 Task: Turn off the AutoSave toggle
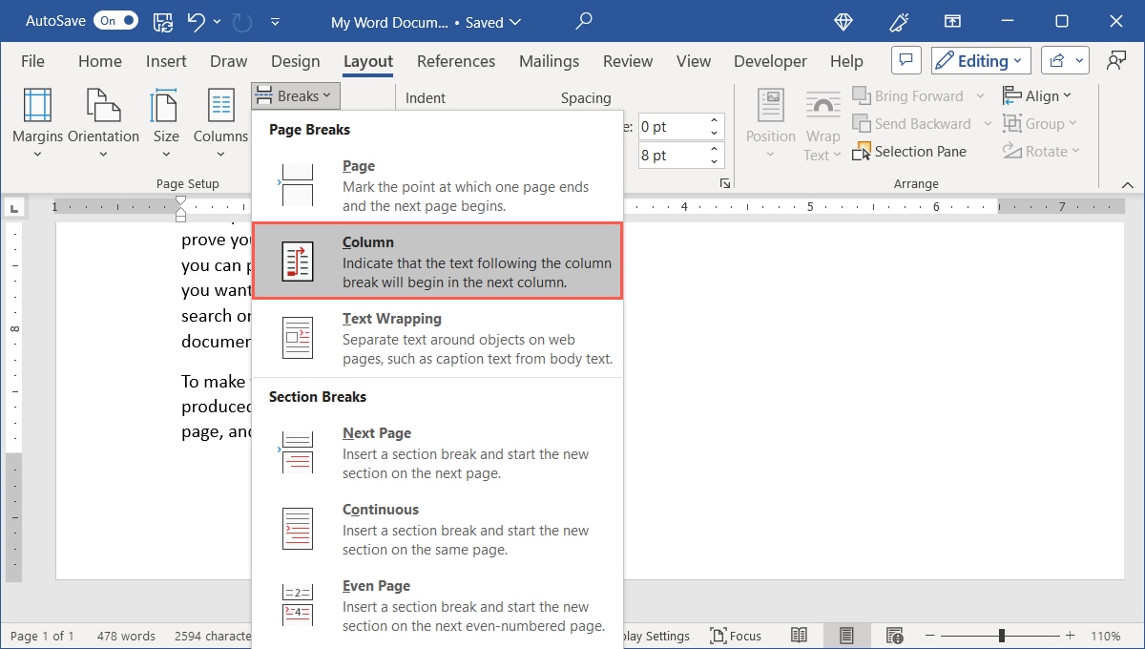coord(114,19)
